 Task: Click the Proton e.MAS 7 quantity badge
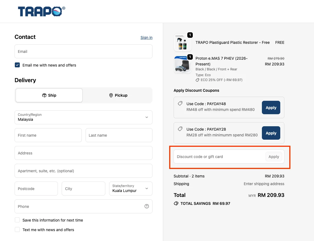[x=190, y=57]
